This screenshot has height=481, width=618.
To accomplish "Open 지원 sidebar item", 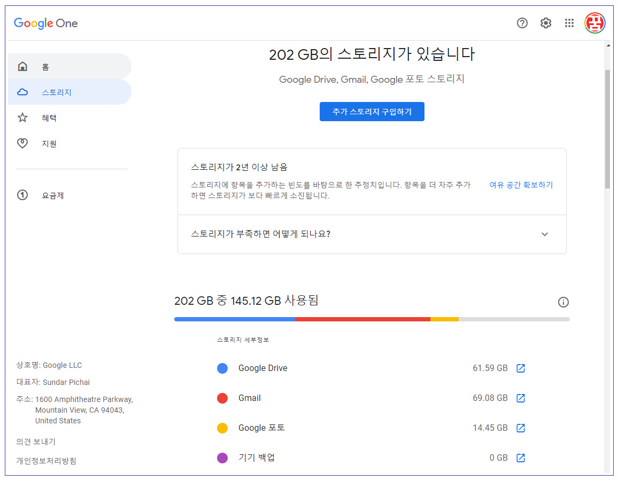I will pyautogui.click(x=69, y=143).
